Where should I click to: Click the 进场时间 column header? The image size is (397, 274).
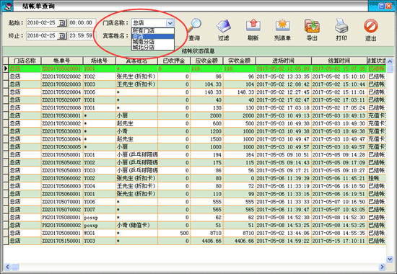click(x=284, y=61)
